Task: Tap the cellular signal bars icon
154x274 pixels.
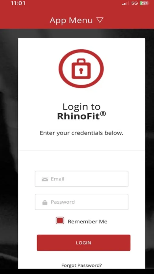Action: point(125,3)
